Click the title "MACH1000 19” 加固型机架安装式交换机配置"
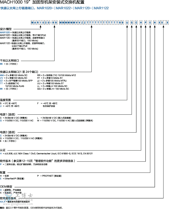Screen dimensions: 169x209 coord(42,2)
